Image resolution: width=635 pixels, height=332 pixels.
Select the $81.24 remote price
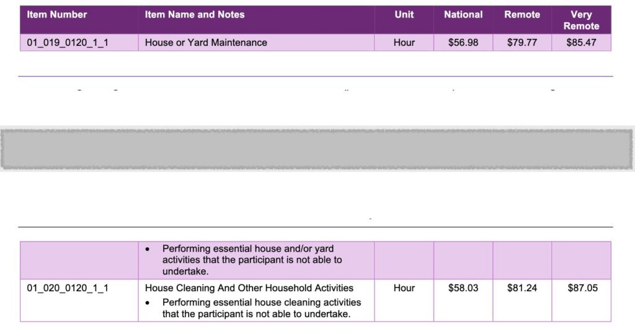click(522, 288)
